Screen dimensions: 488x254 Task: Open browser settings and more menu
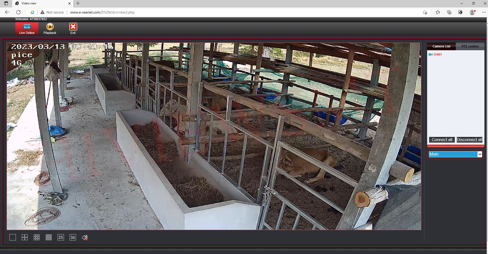click(x=483, y=12)
